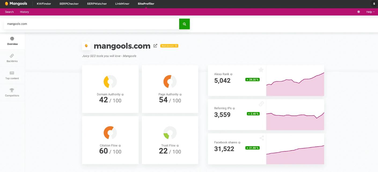The height and width of the screenshot is (172, 378).
Task: Click the Page Authority donut chart
Action: (170, 81)
